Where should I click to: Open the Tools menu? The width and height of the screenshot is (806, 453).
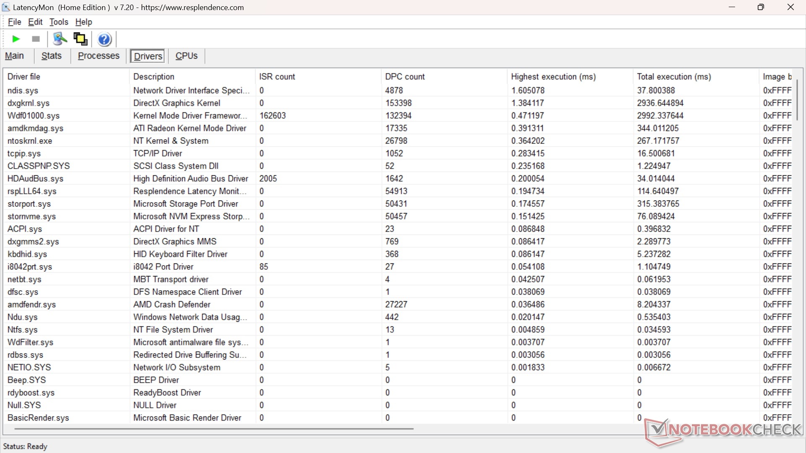(x=59, y=22)
